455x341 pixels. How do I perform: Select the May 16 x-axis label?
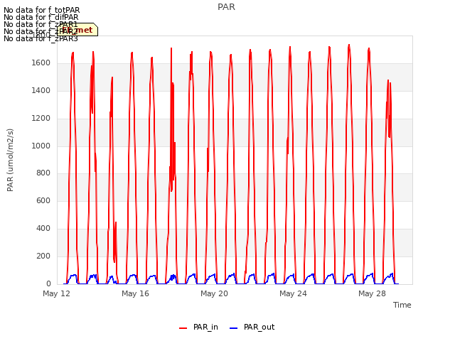coord(135,293)
